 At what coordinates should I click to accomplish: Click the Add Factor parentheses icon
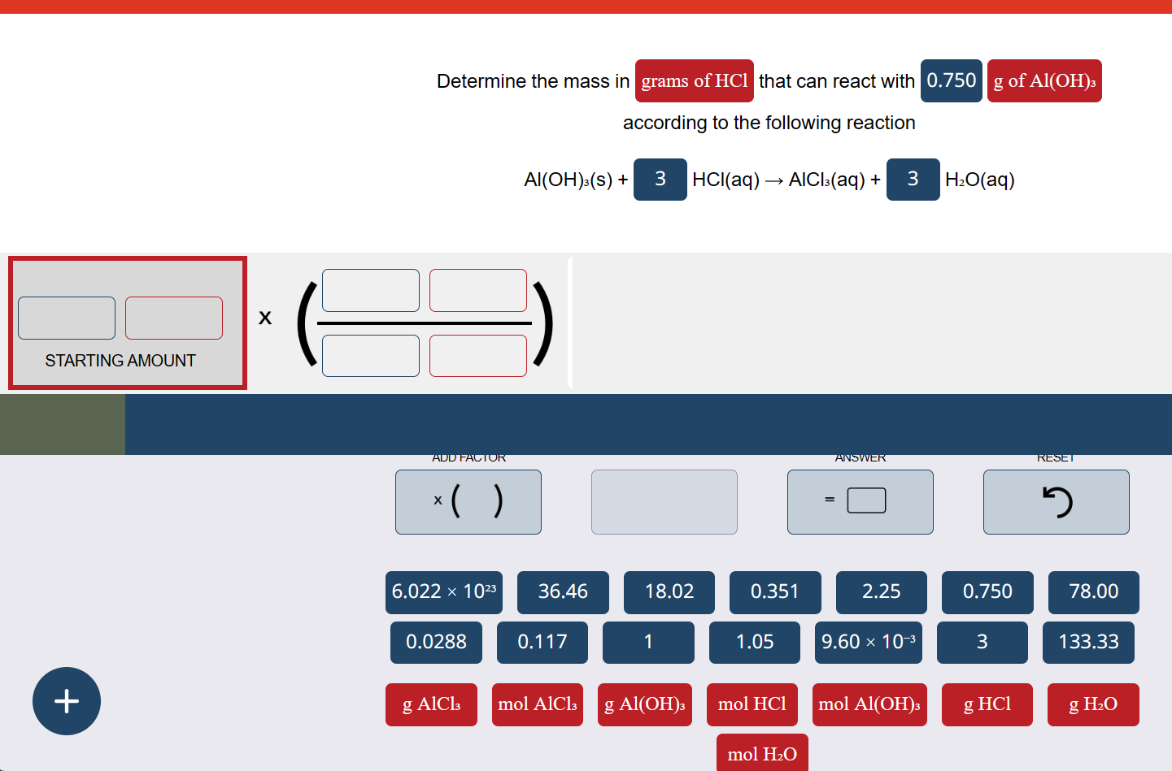tap(468, 501)
